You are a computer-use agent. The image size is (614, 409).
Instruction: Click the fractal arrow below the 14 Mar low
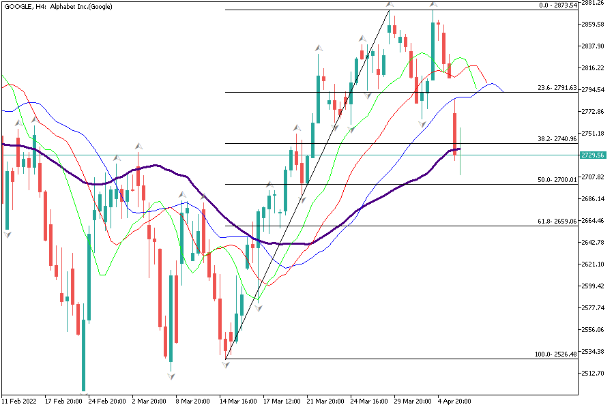(x=226, y=365)
